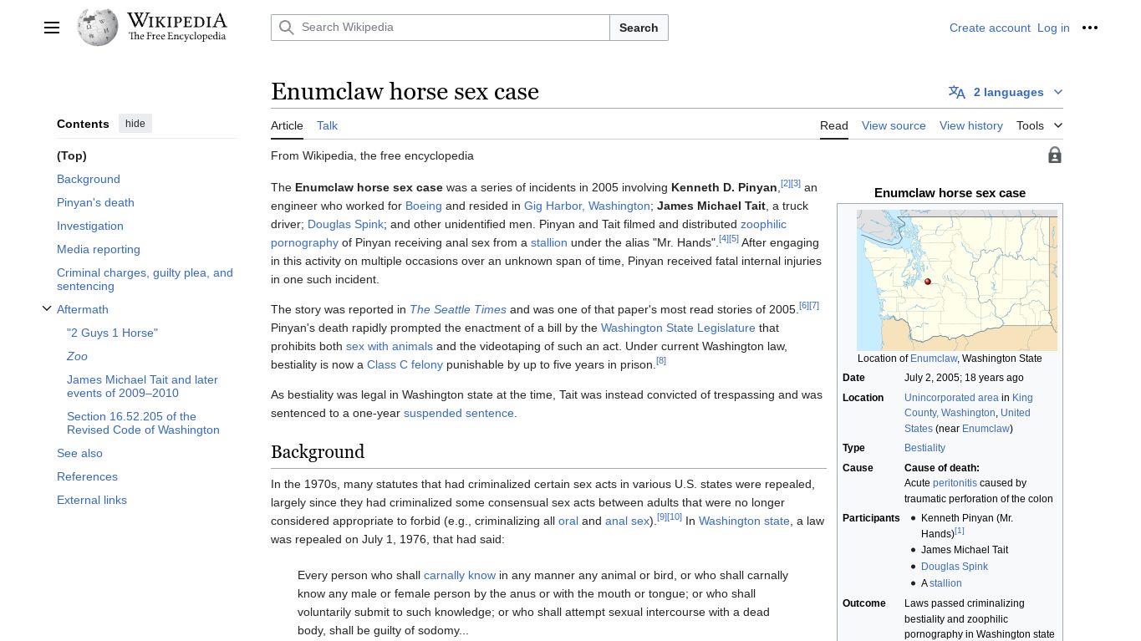The height and width of the screenshot is (641, 1141).
Task: Click the magnifier icon in search box
Action: pos(287,28)
